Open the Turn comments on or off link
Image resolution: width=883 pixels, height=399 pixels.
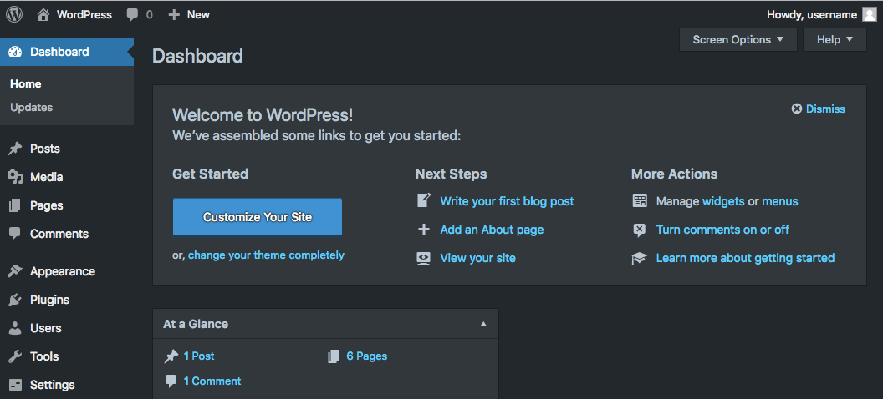[722, 230]
